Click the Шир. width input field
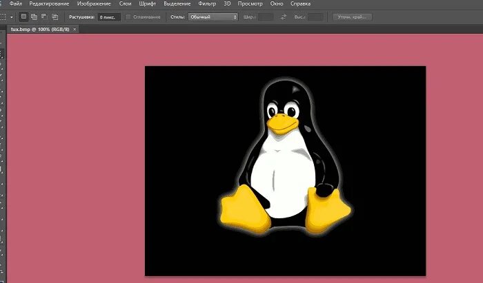The image size is (483, 283). click(x=266, y=17)
